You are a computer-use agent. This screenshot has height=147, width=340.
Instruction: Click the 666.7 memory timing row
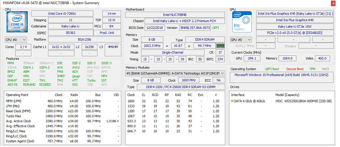point(174,131)
